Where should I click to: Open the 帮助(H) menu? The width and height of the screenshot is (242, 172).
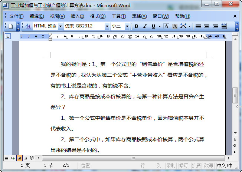tap(183, 16)
